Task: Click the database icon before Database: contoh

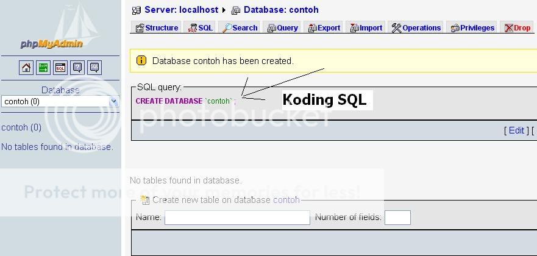Action: click(x=236, y=10)
